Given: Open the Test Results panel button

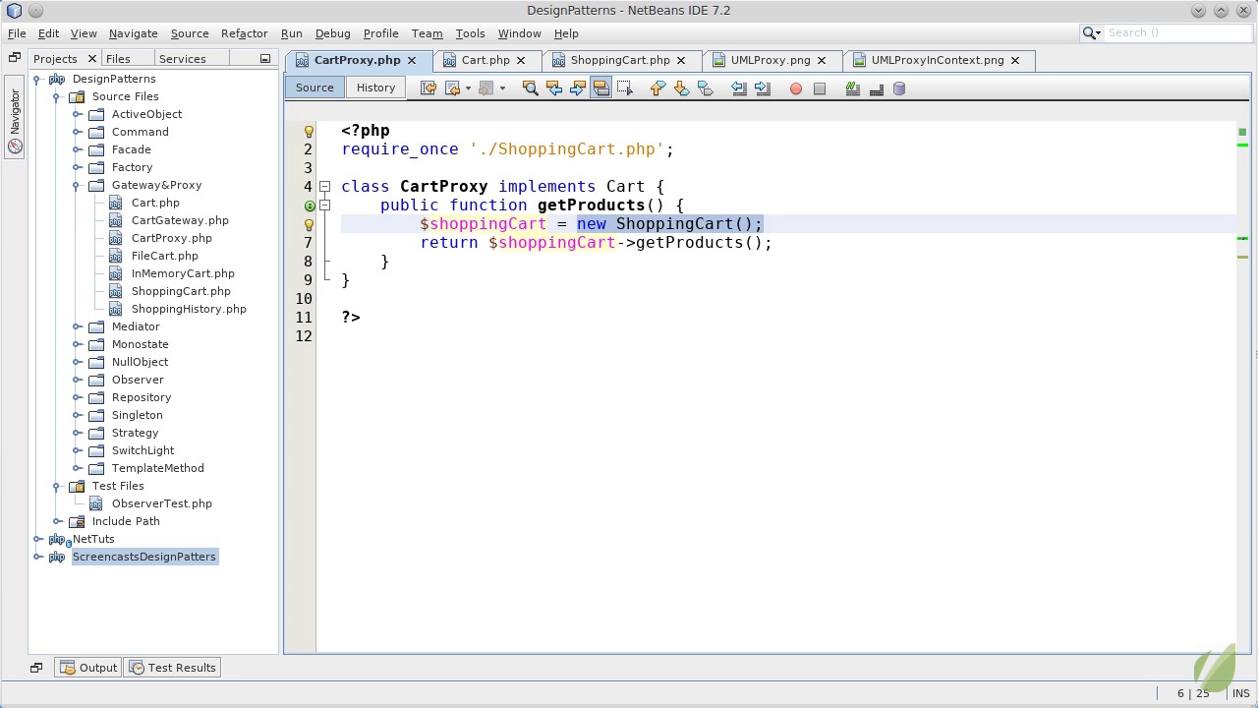Looking at the screenshot, I should click(x=173, y=668).
